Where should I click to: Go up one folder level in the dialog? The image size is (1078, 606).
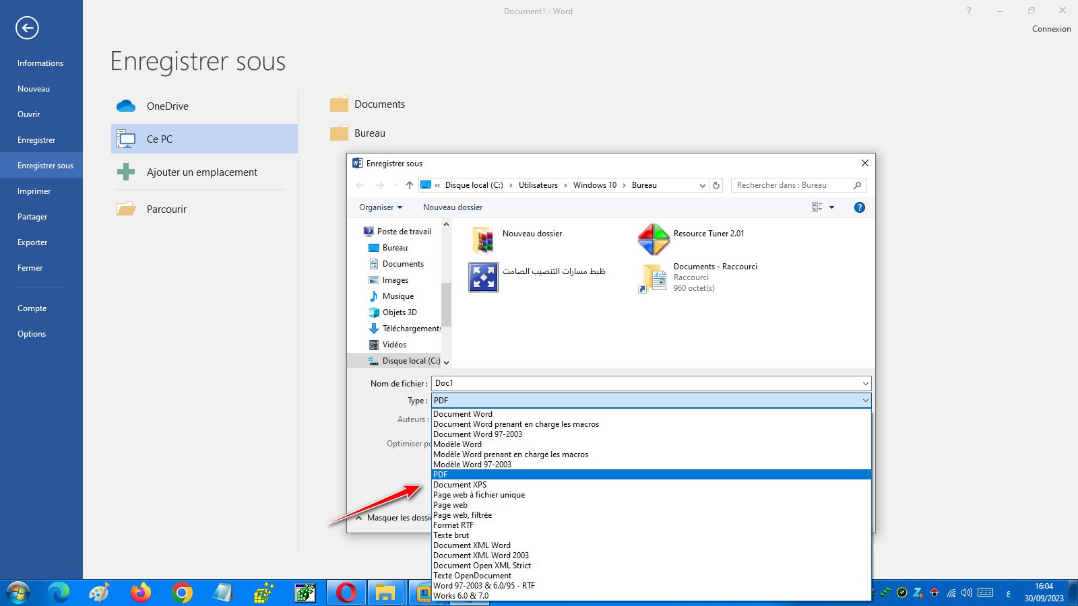(410, 185)
